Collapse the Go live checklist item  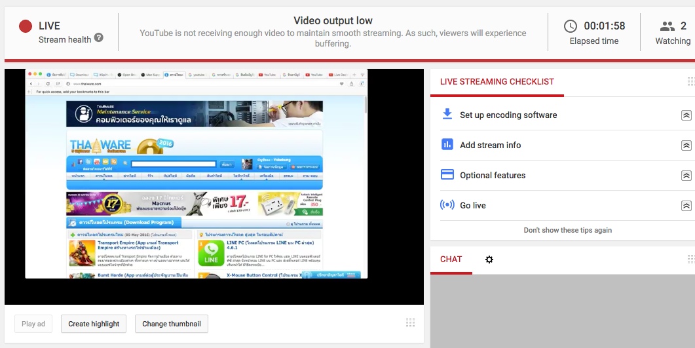pyautogui.click(x=686, y=206)
